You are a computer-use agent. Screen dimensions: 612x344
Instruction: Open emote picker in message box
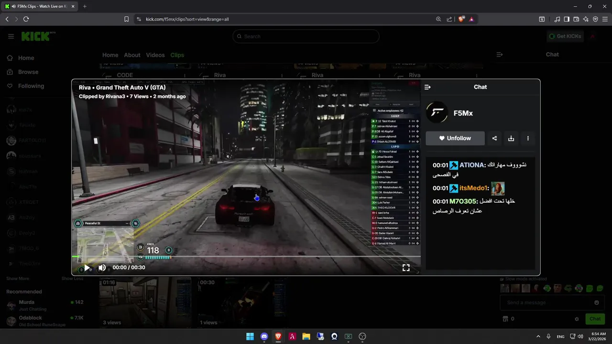pyautogui.click(x=596, y=302)
